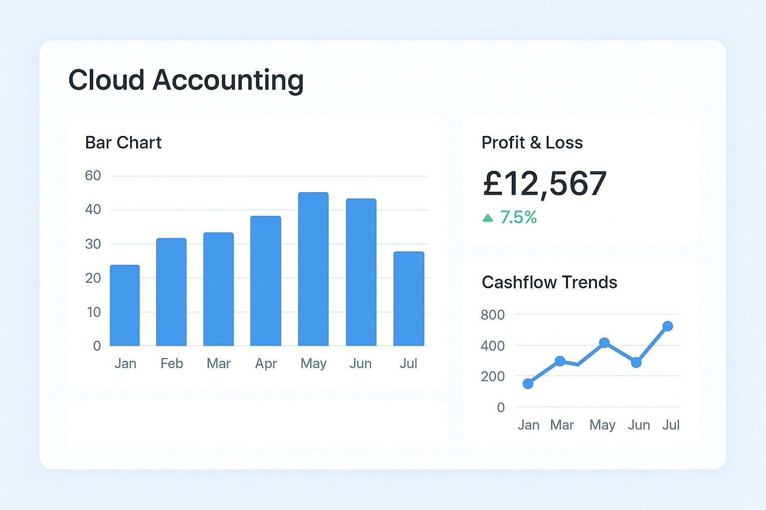Open the Profit & Loss card heading
Screen dimensions: 766x510
[532, 143]
